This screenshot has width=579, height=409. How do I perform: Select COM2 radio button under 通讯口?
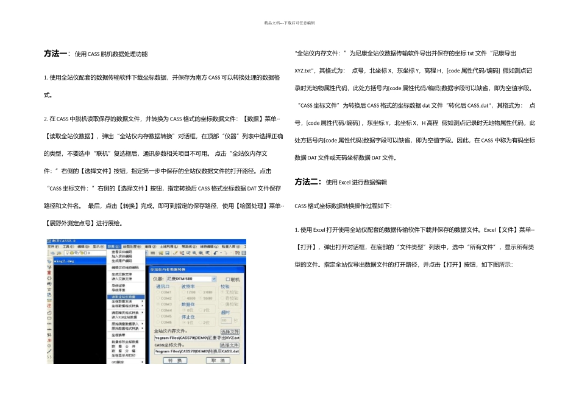(158, 298)
